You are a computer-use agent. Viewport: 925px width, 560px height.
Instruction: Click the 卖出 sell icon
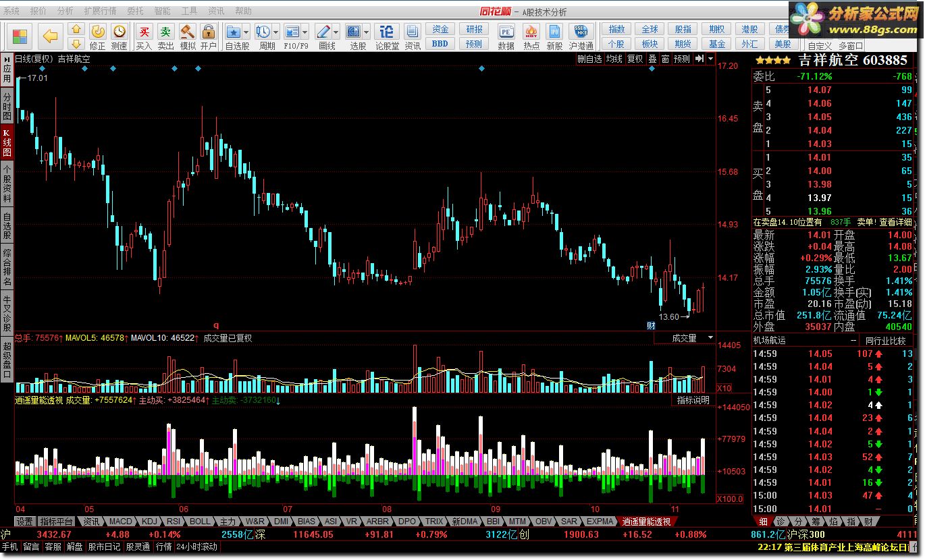tap(165, 32)
